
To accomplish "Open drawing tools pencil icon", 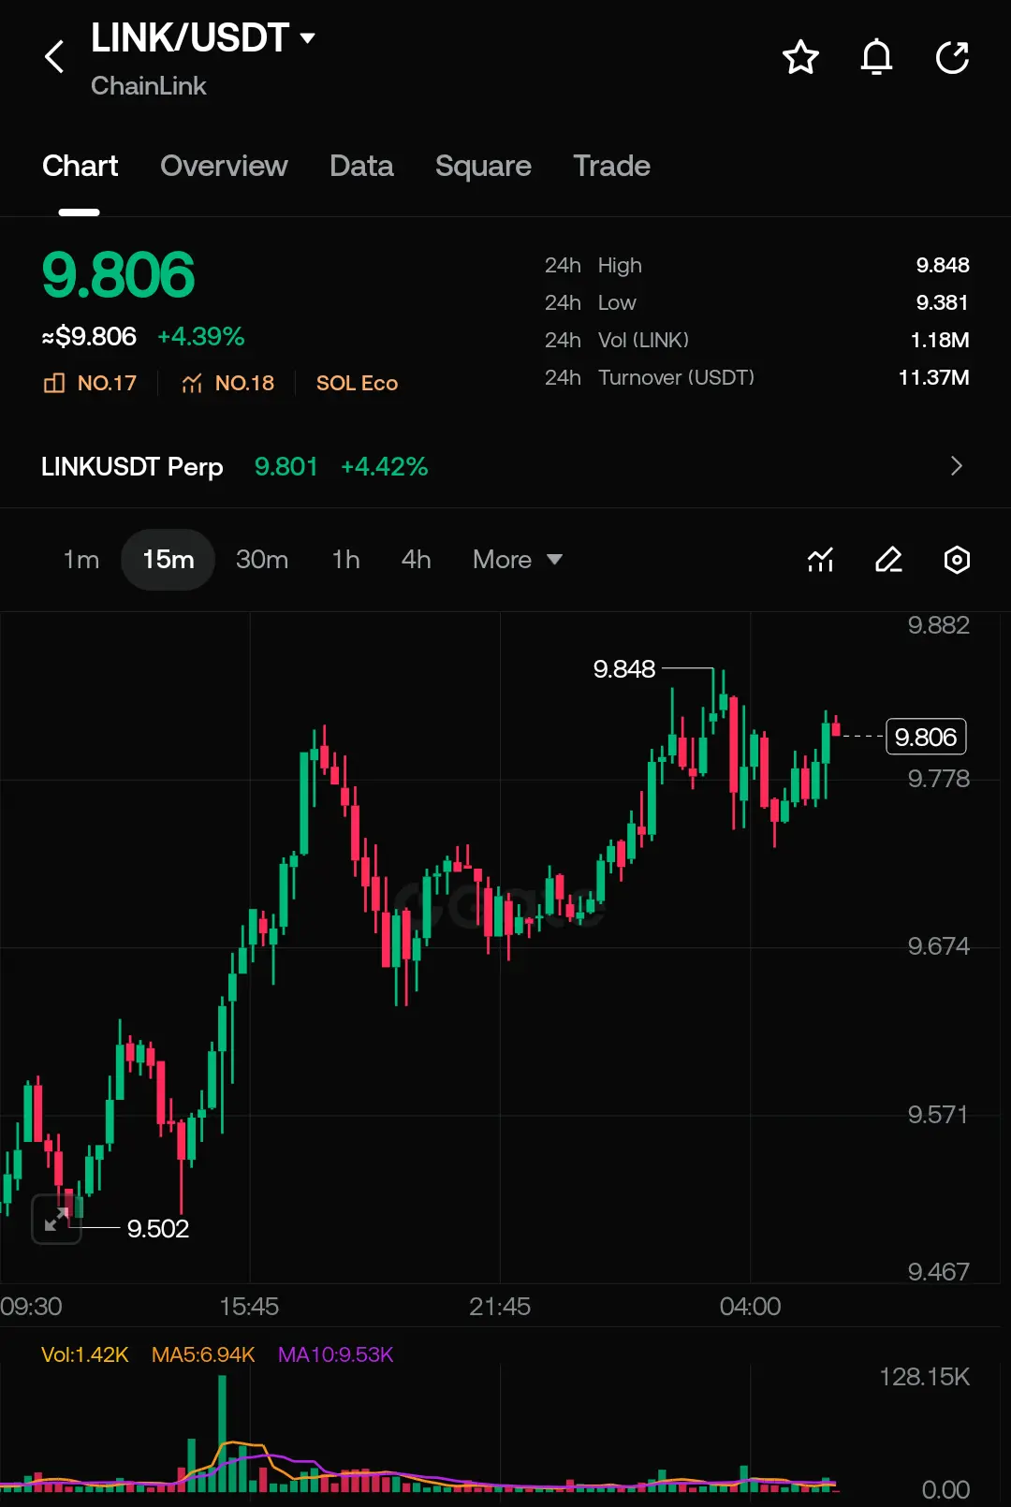I will click(x=888, y=560).
